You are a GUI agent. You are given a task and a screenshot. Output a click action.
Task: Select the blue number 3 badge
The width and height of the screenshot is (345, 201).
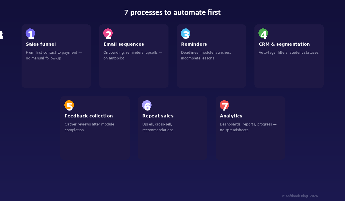point(185,33)
